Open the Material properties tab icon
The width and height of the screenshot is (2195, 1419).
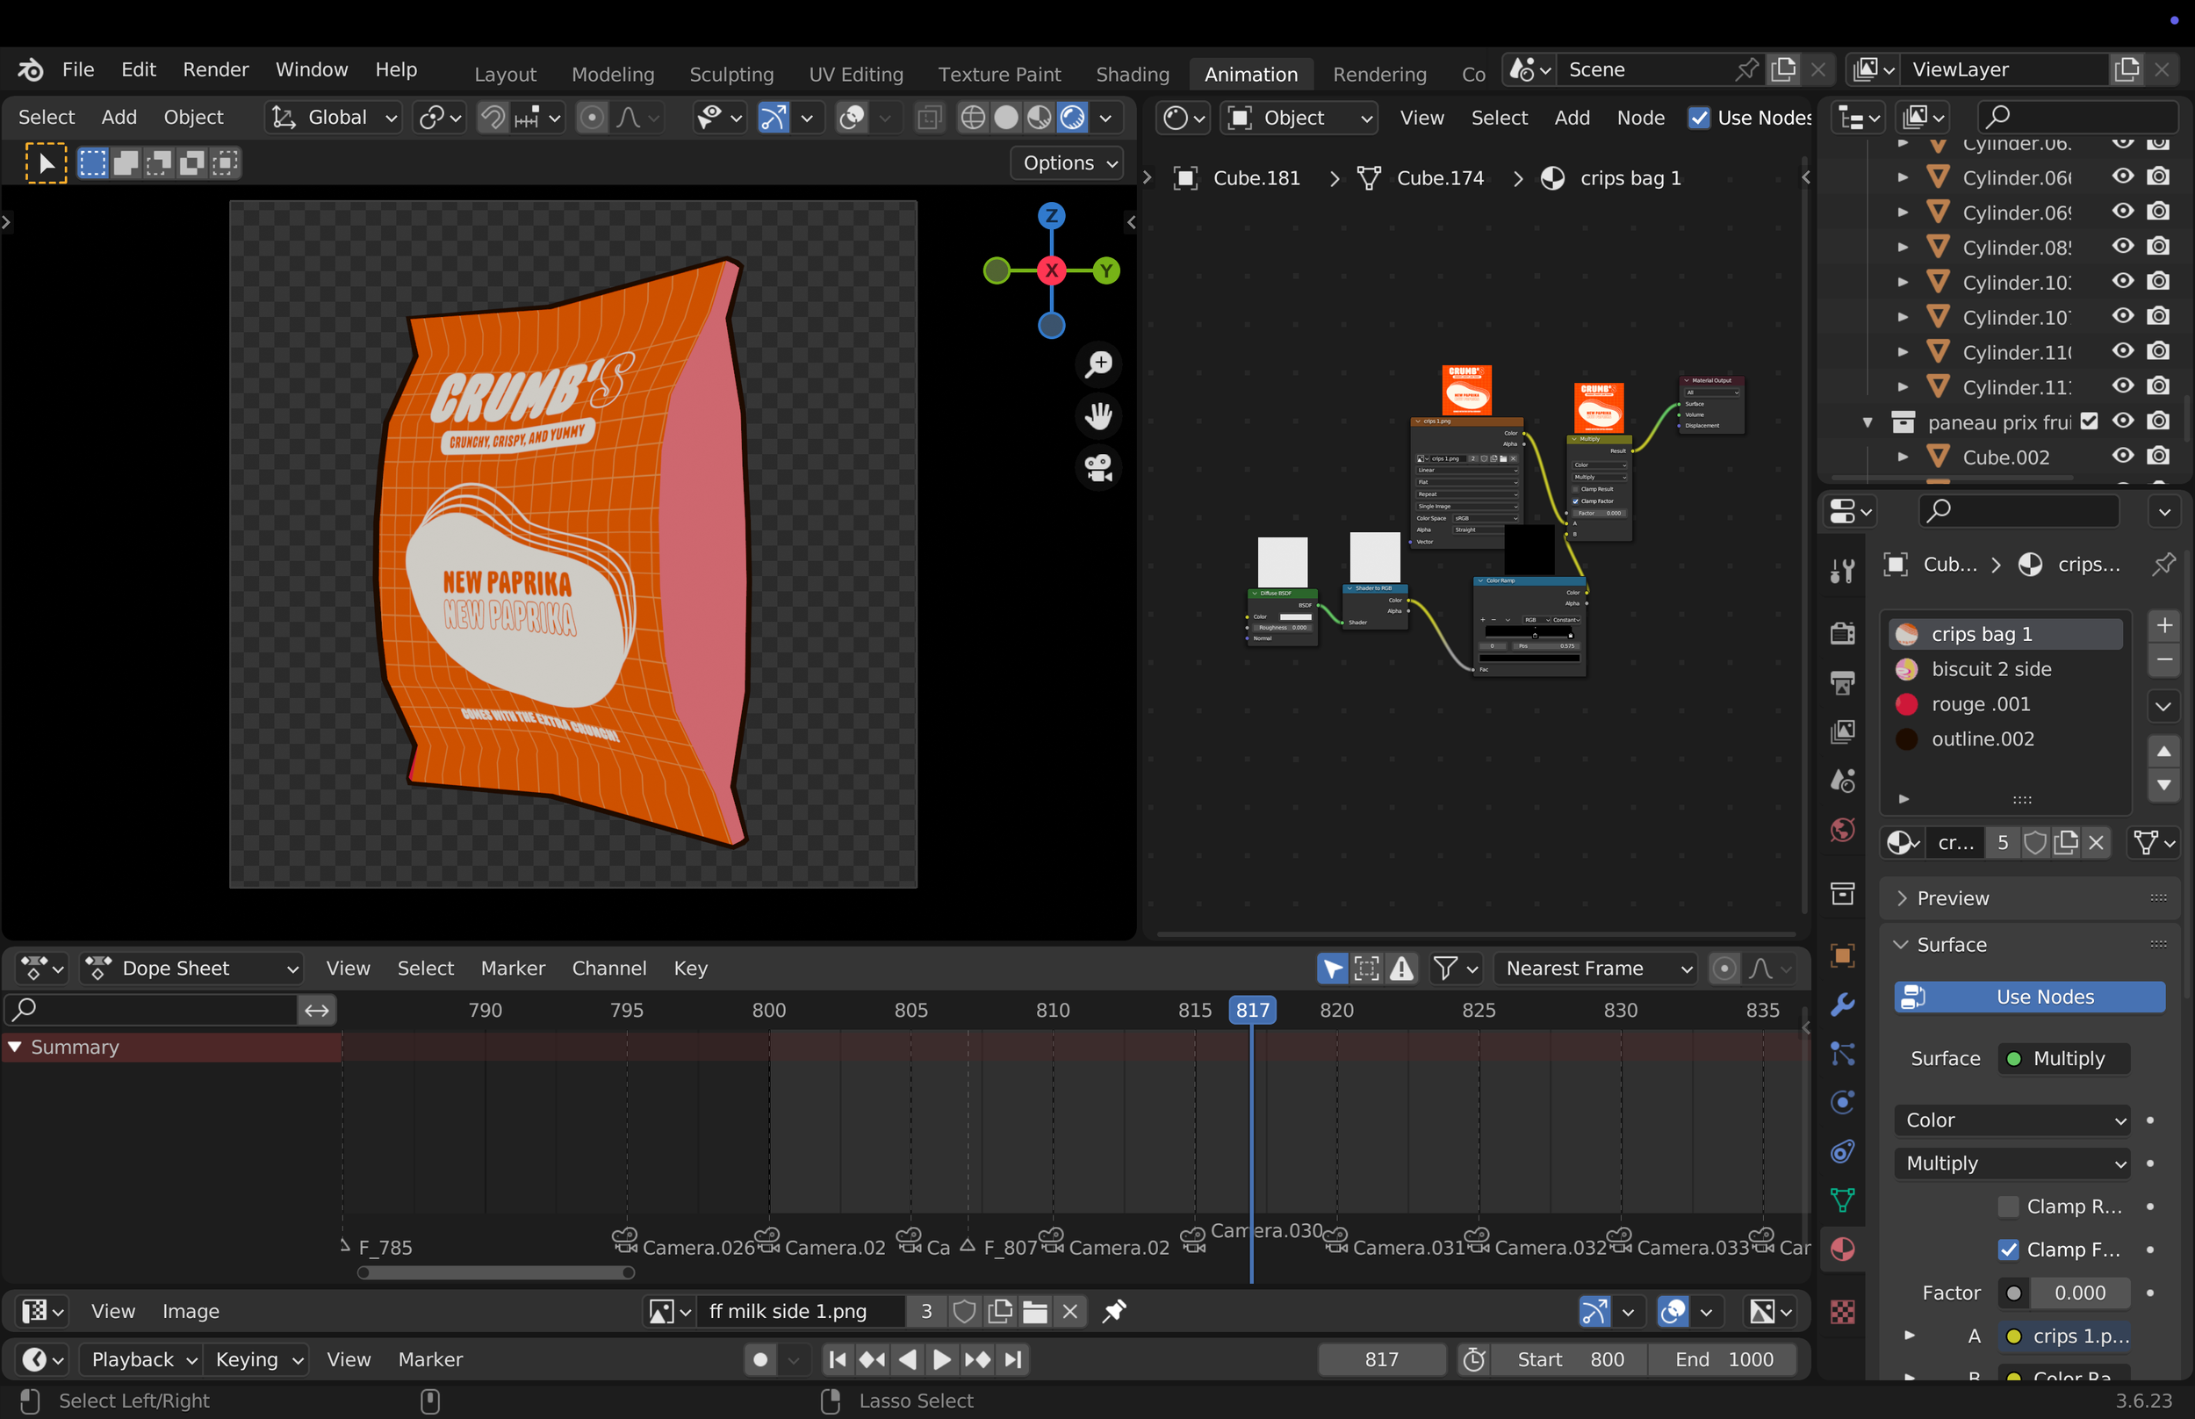point(1842,1250)
